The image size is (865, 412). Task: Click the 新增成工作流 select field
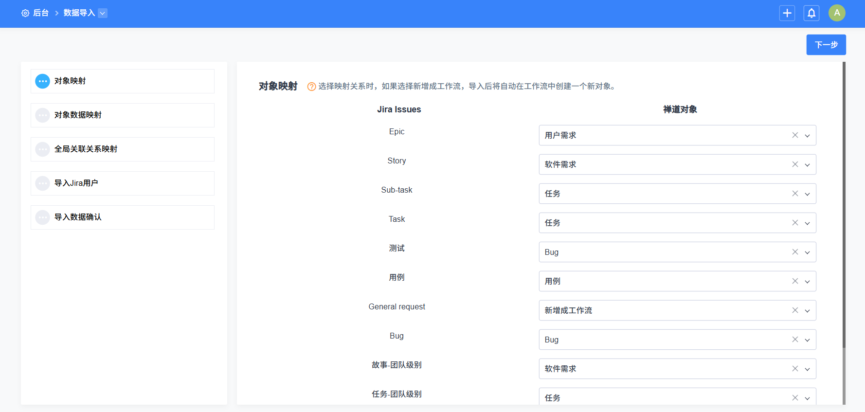677,310
